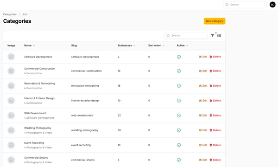Click the Commercial Shoots image placeholder

11,160
